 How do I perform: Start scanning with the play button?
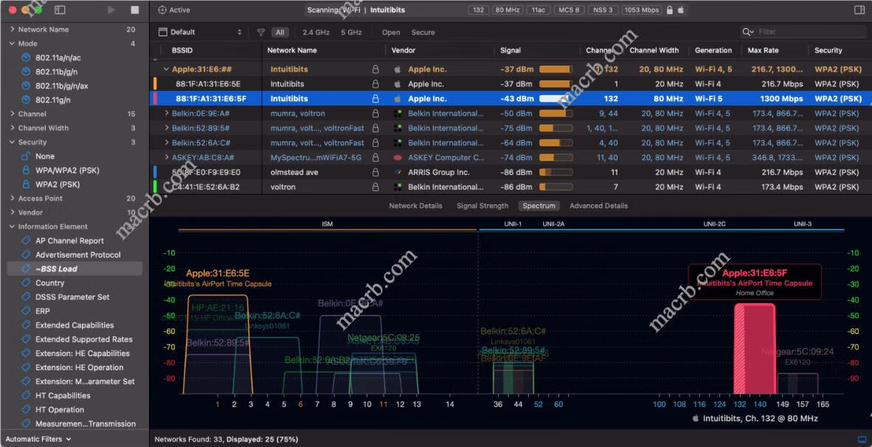coord(111,10)
